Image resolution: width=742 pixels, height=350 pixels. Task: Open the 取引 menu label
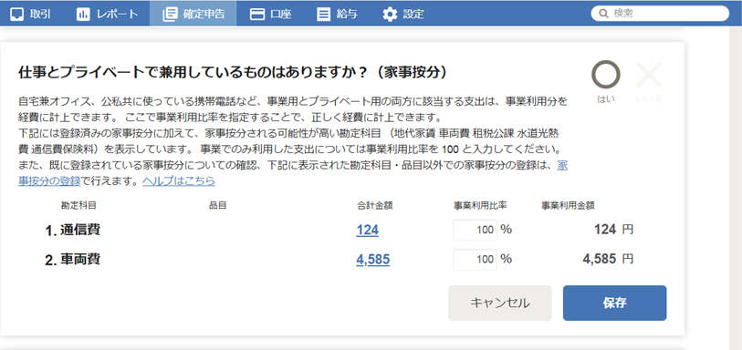coord(40,14)
